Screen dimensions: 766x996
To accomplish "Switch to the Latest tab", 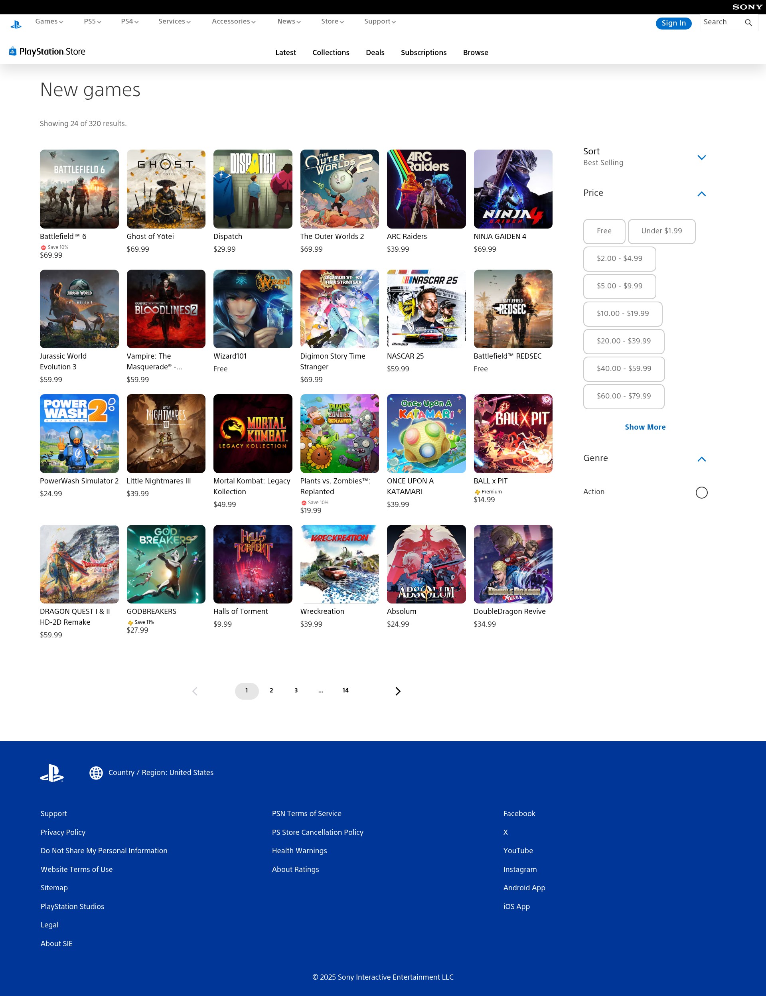I will tap(285, 53).
